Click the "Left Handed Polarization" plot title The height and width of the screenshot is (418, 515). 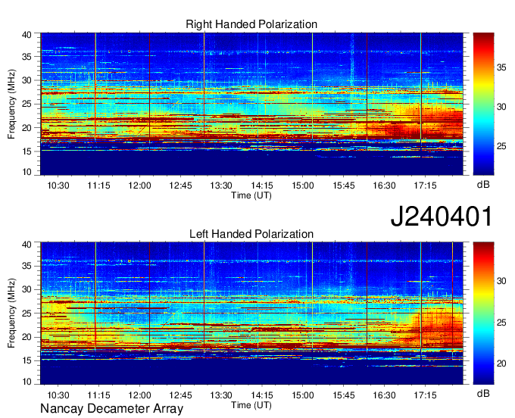(x=251, y=234)
